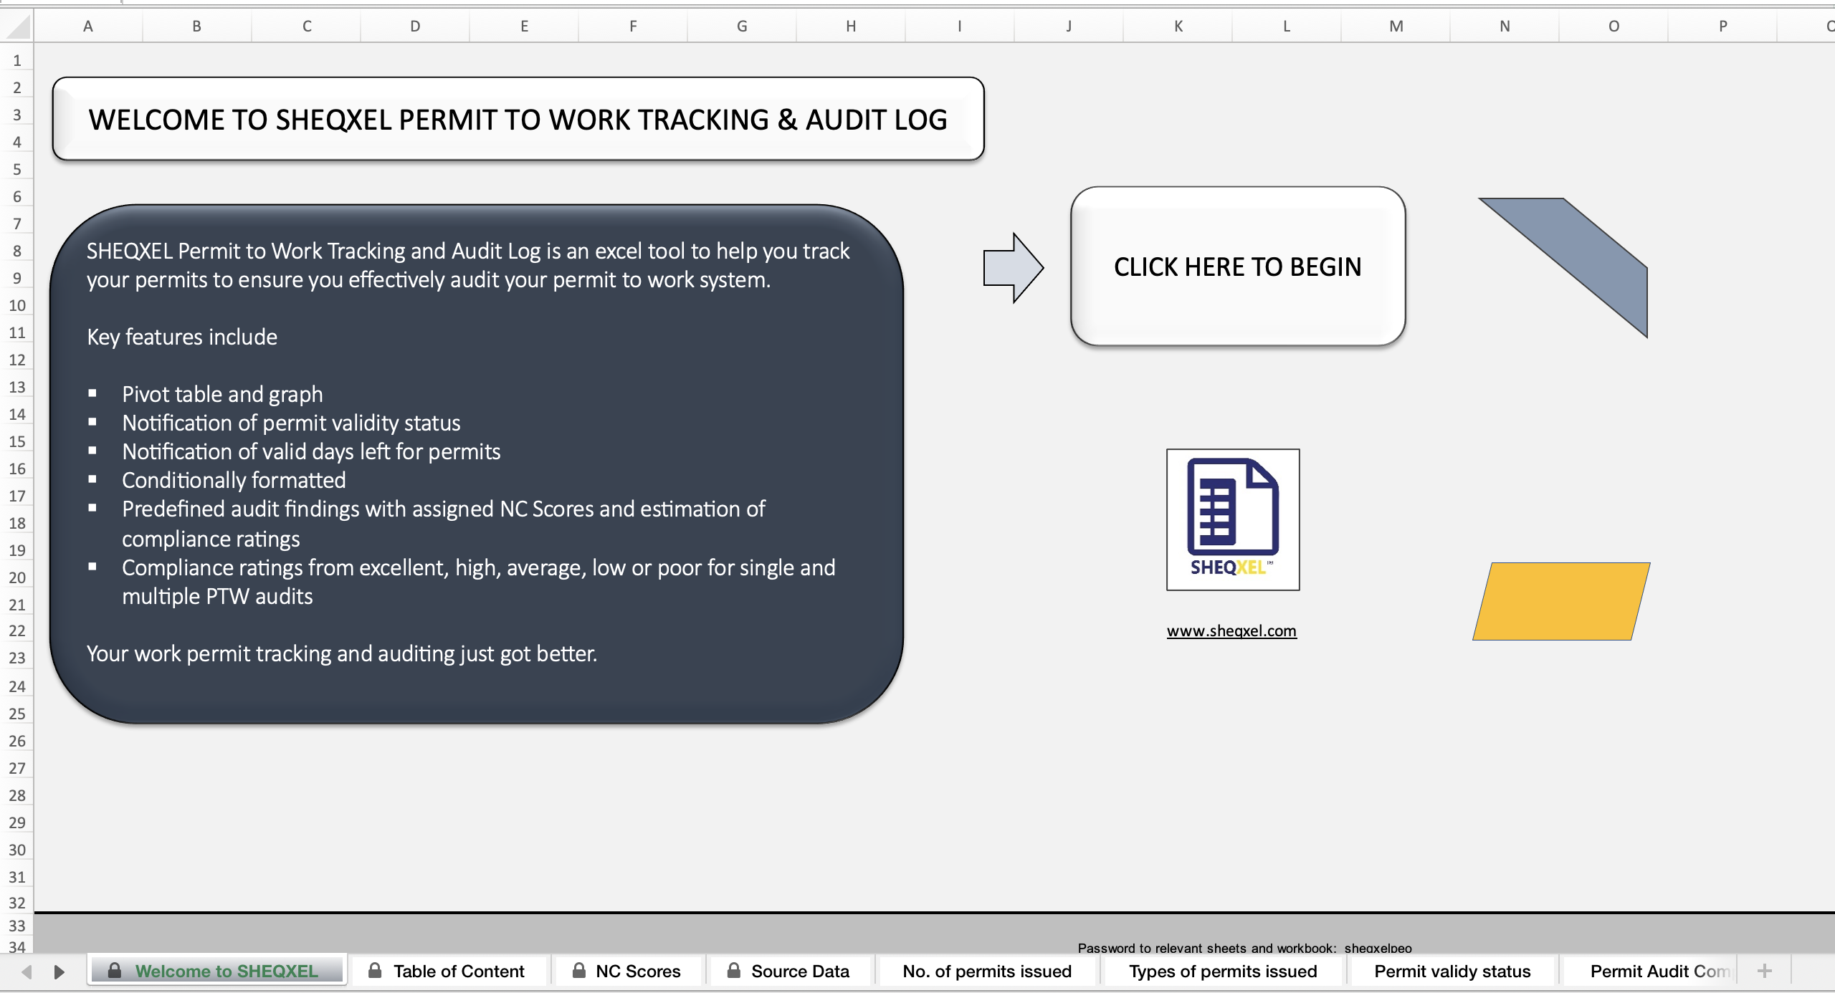Click the SHEQXEL logo image
The image size is (1835, 993).
pos(1233,519)
